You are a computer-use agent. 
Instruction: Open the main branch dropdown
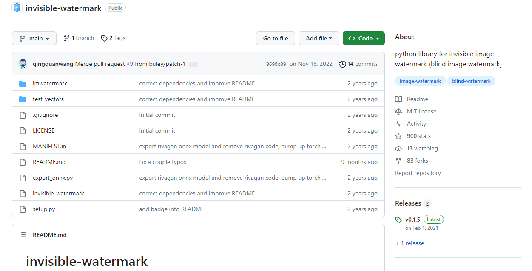(34, 38)
